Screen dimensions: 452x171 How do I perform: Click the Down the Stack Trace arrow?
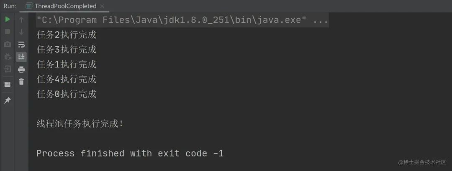21,32
